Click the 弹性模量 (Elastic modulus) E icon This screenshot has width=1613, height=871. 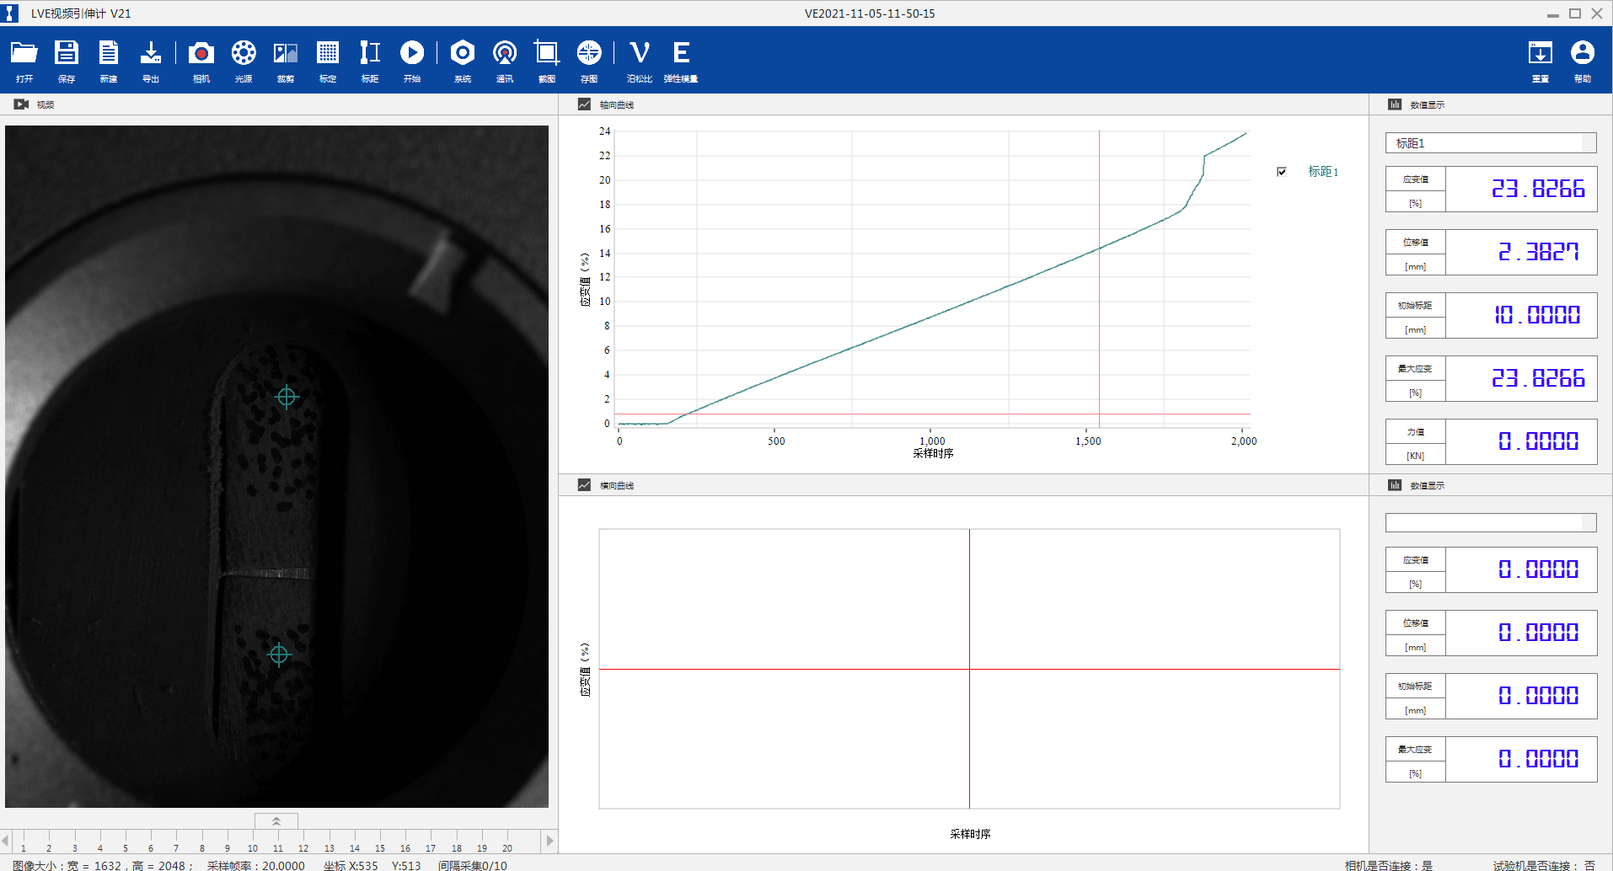pyautogui.click(x=681, y=54)
